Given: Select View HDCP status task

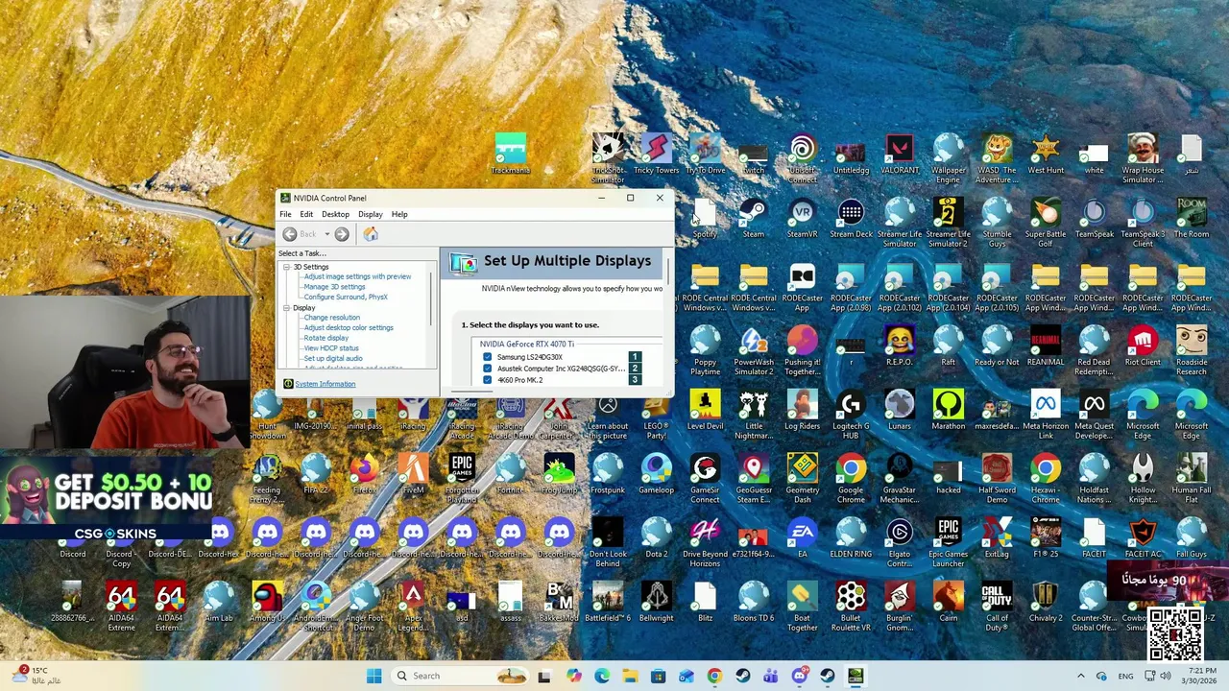Looking at the screenshot, I should pyautogui.click(x=331, y=348).
